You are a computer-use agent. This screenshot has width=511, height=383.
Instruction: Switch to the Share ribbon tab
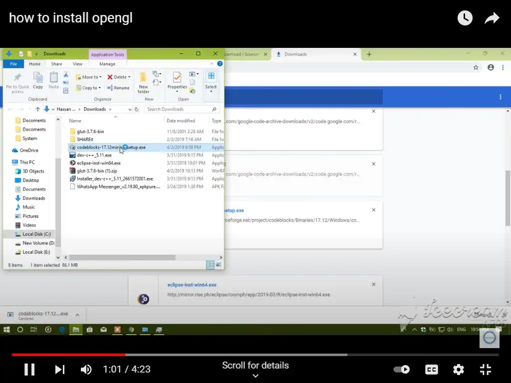tap(56, 64)
